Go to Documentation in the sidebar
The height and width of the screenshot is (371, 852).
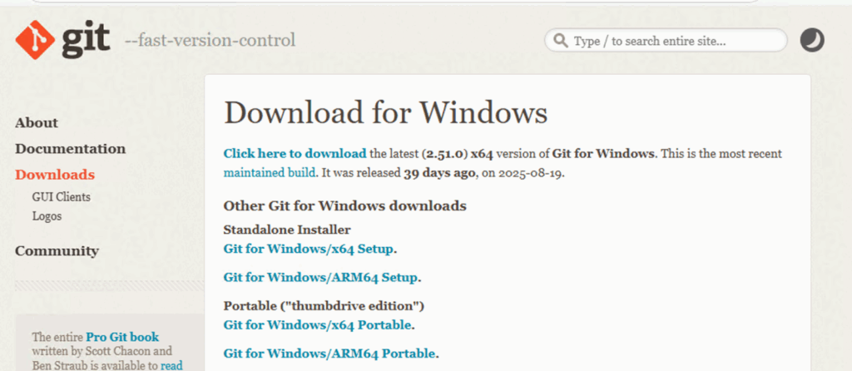[70, 149]
